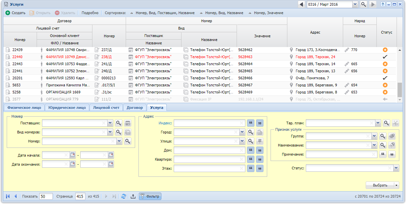Search Город with magnifier icon

tap(250, 132)
